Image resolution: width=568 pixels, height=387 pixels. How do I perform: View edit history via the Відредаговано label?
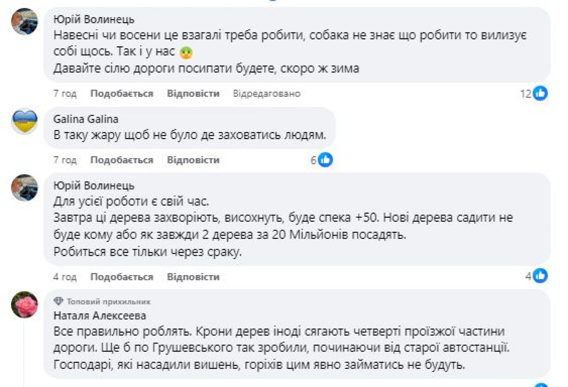pyautogui.click(x=267, y=94)
